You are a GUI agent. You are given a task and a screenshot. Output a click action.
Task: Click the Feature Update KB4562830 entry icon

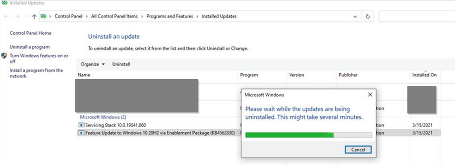point(81,133)
